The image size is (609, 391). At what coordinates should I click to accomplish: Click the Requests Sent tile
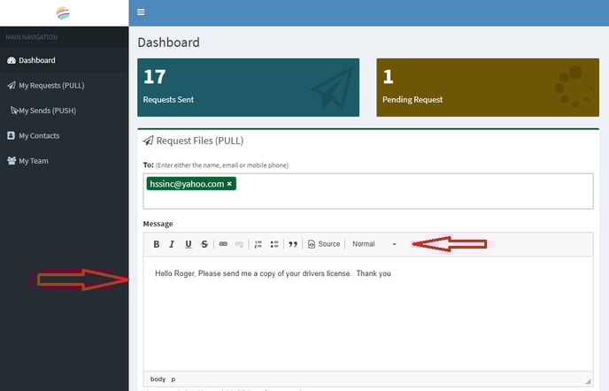248,87
